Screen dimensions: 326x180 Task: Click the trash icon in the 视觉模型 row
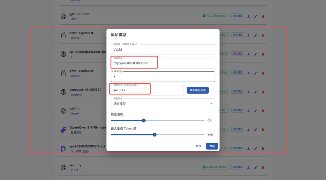pyautogui.click(x=263, y=54)
